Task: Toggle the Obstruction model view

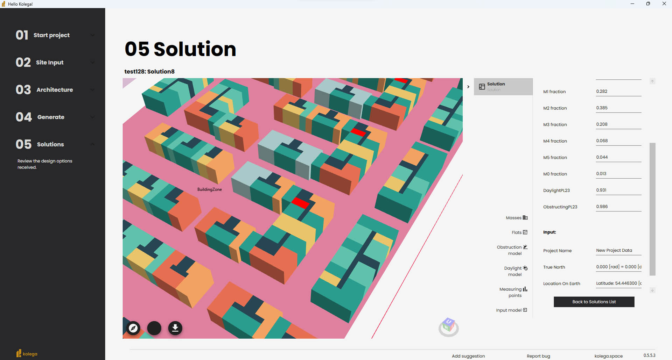Action: [512, 250]
